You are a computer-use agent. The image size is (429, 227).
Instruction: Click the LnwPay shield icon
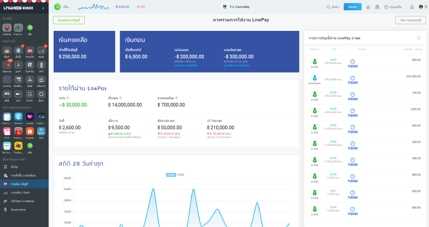(x=7, y=80)
